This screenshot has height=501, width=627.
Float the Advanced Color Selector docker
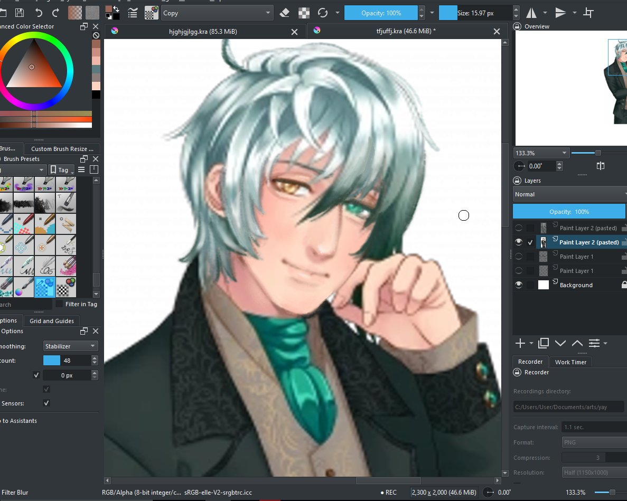tap(84, 26)
